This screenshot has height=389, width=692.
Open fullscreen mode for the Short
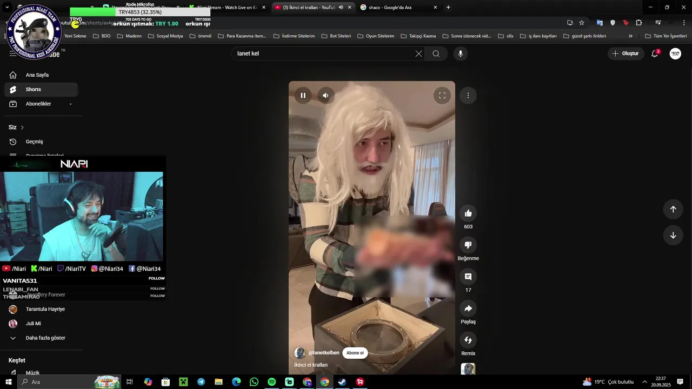[442, 96]
